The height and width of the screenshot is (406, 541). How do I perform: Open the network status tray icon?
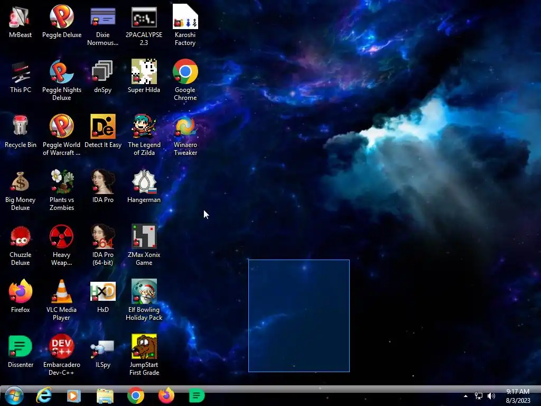[x=479, y=396]
